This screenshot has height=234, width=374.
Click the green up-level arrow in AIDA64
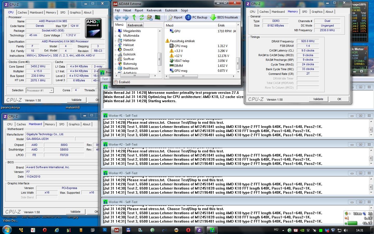(x=134, y=17)
